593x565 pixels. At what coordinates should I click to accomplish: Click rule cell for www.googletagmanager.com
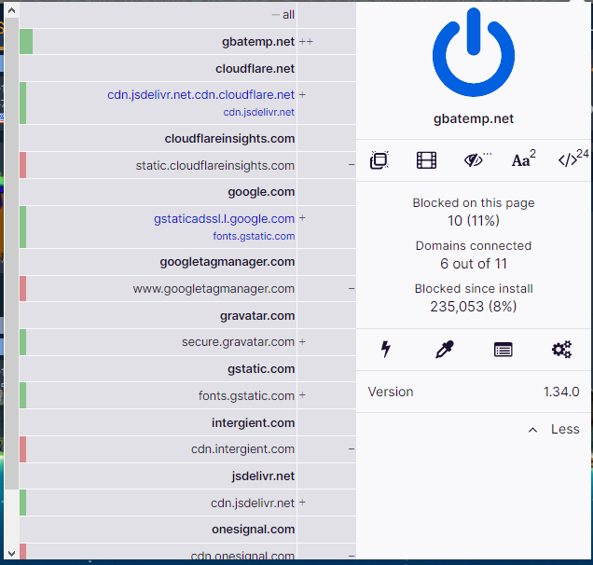(x=326, y=288)
